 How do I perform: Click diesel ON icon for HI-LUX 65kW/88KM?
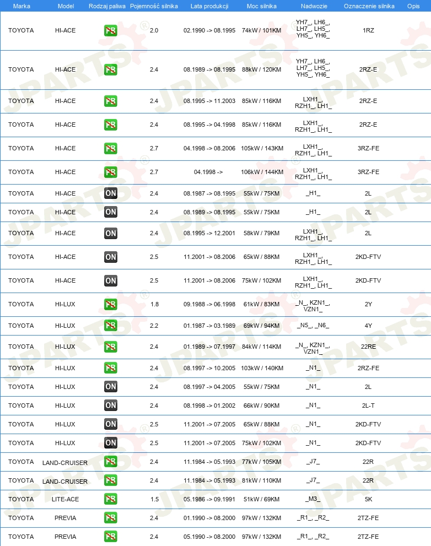click(110, 424)
